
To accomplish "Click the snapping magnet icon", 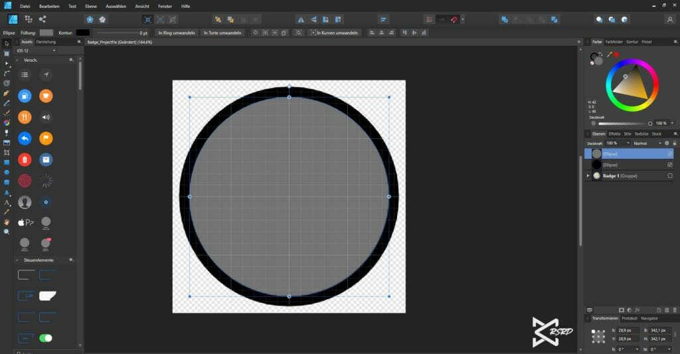I will pyautogui.click(x=454, y=19).
